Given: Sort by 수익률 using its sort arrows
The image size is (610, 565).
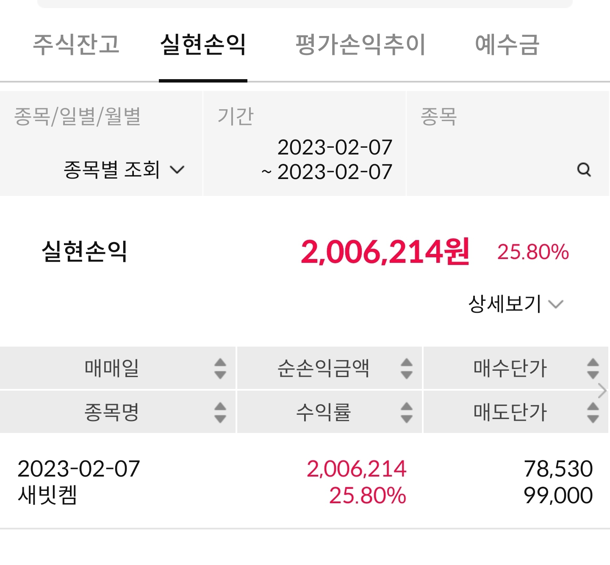Looking at the screenshot, I should [x=407, y=413].
